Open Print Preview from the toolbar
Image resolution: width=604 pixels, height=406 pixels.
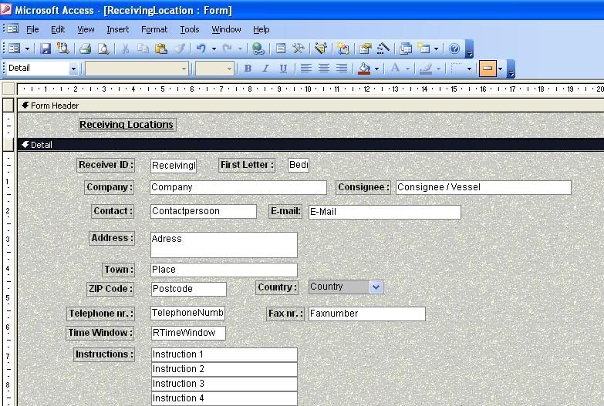point(103,49)
